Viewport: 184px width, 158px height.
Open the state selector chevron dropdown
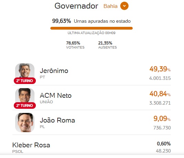pos(124,6)
